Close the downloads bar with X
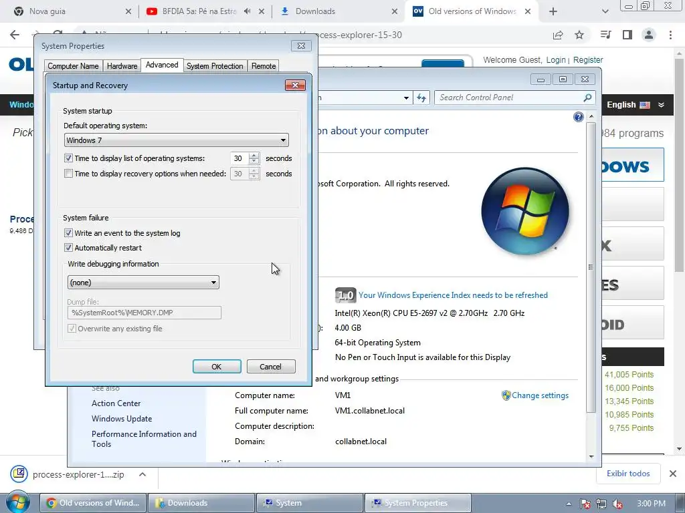 coord(673,474)
